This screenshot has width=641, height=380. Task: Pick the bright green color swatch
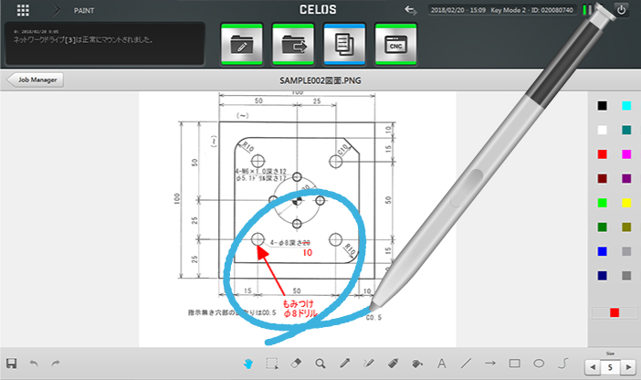(x=602, y=203)
